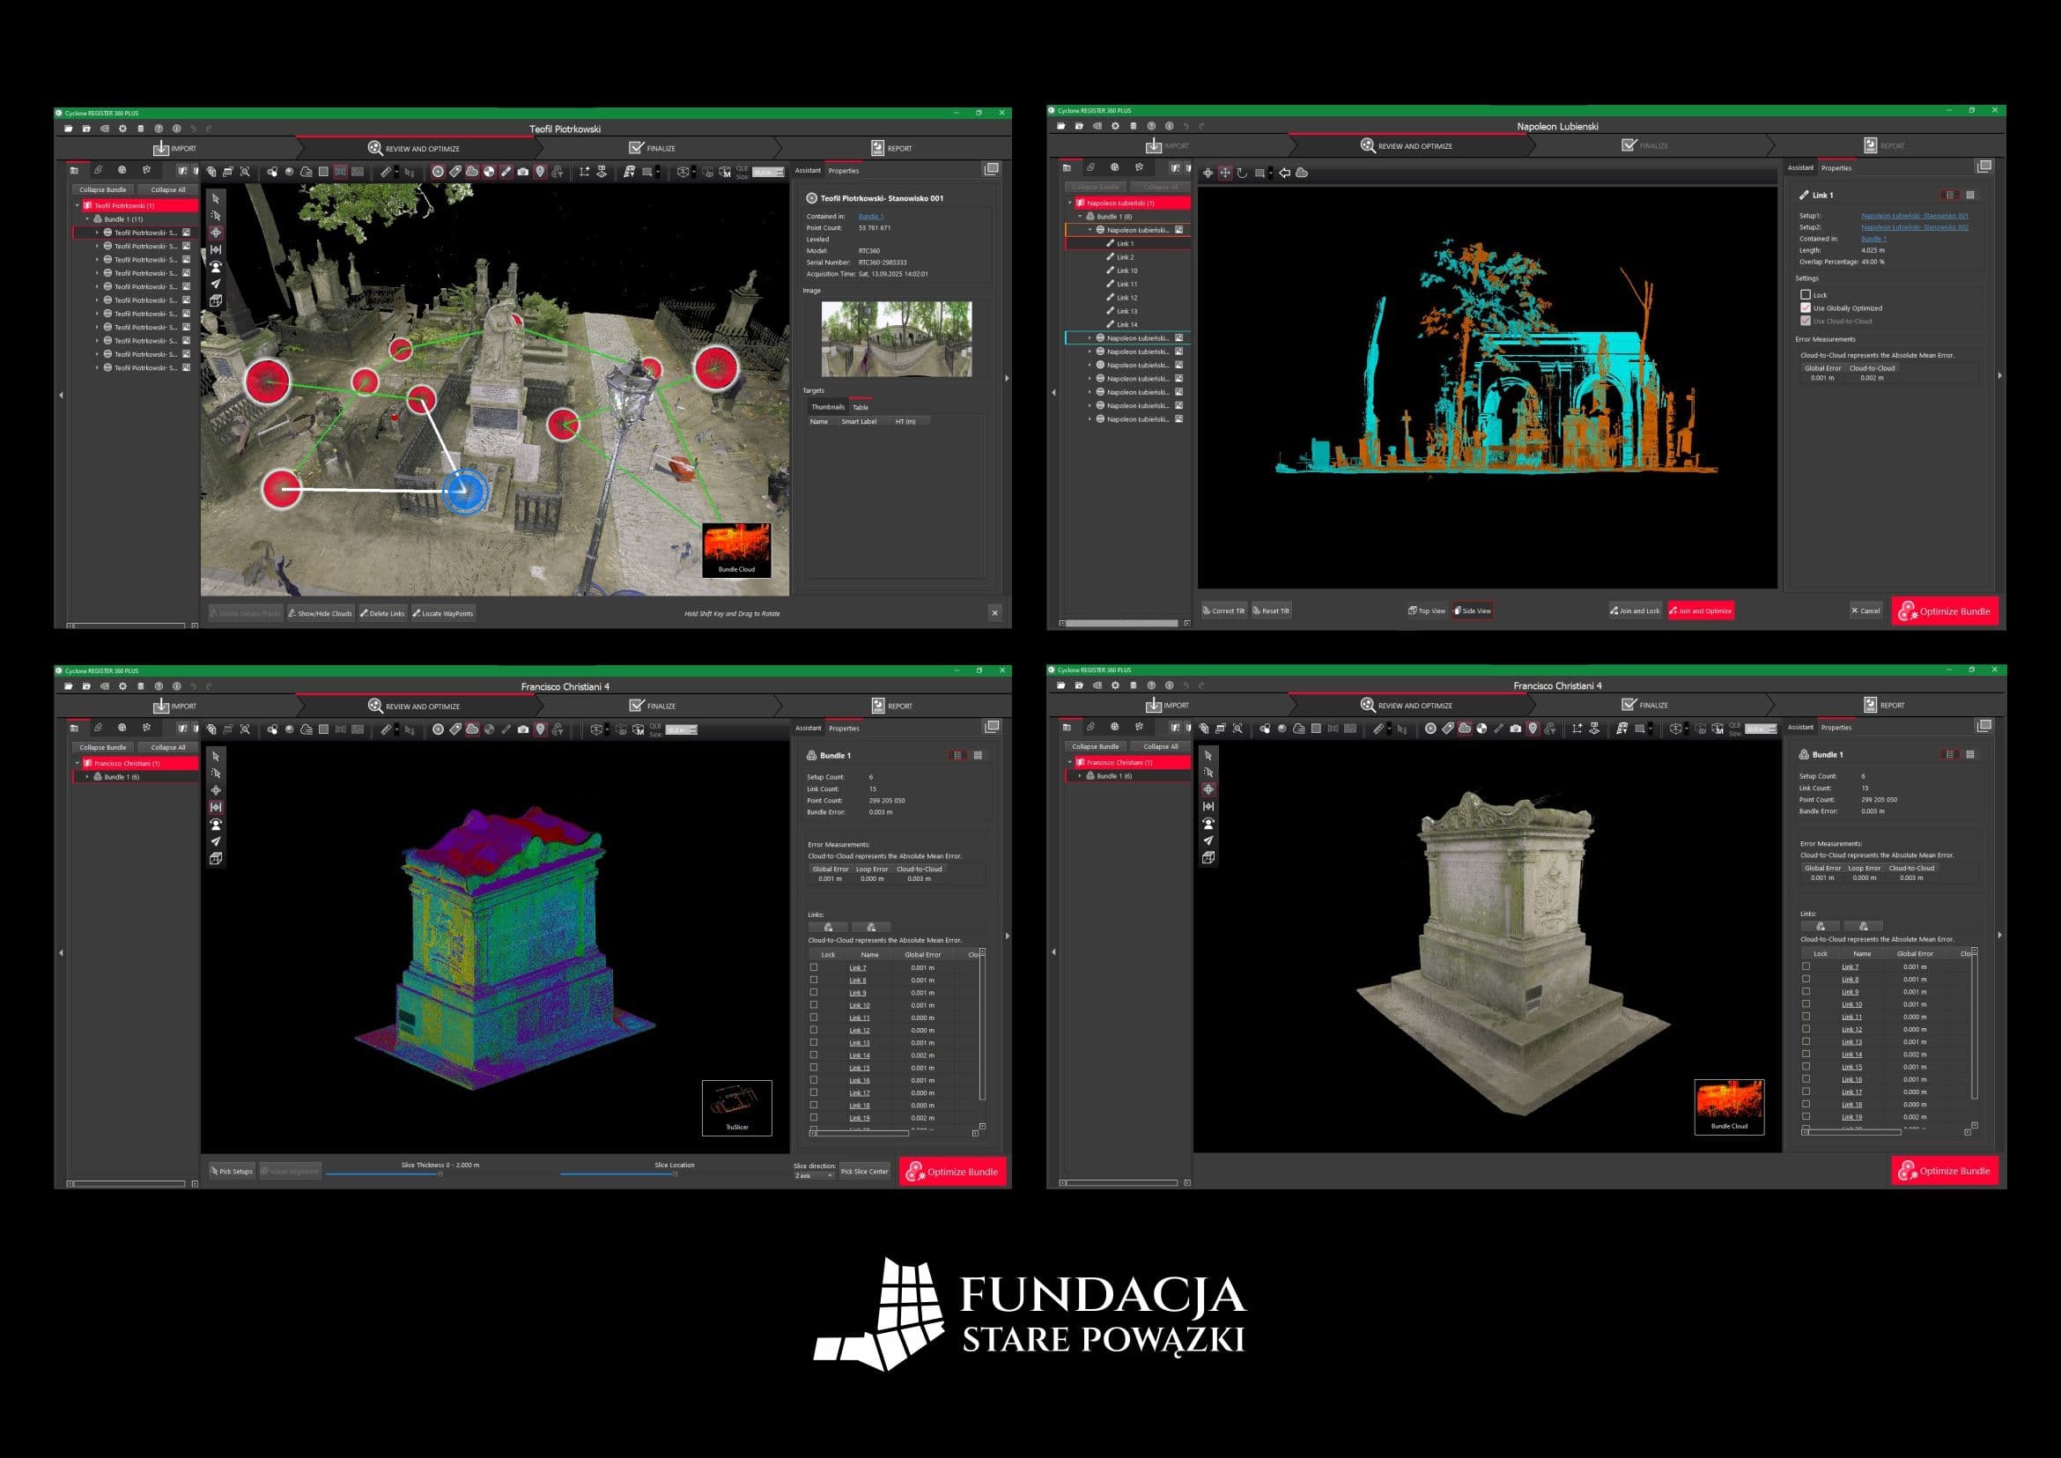Click the Bundle Cloud thumbnail in bottom-right window
Screen dimensions: 2061x1458
1729,1107
